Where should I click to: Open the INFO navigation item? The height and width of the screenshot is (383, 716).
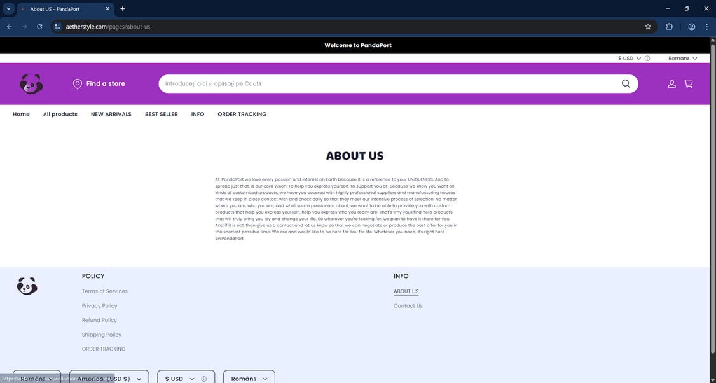click(198, 115)
